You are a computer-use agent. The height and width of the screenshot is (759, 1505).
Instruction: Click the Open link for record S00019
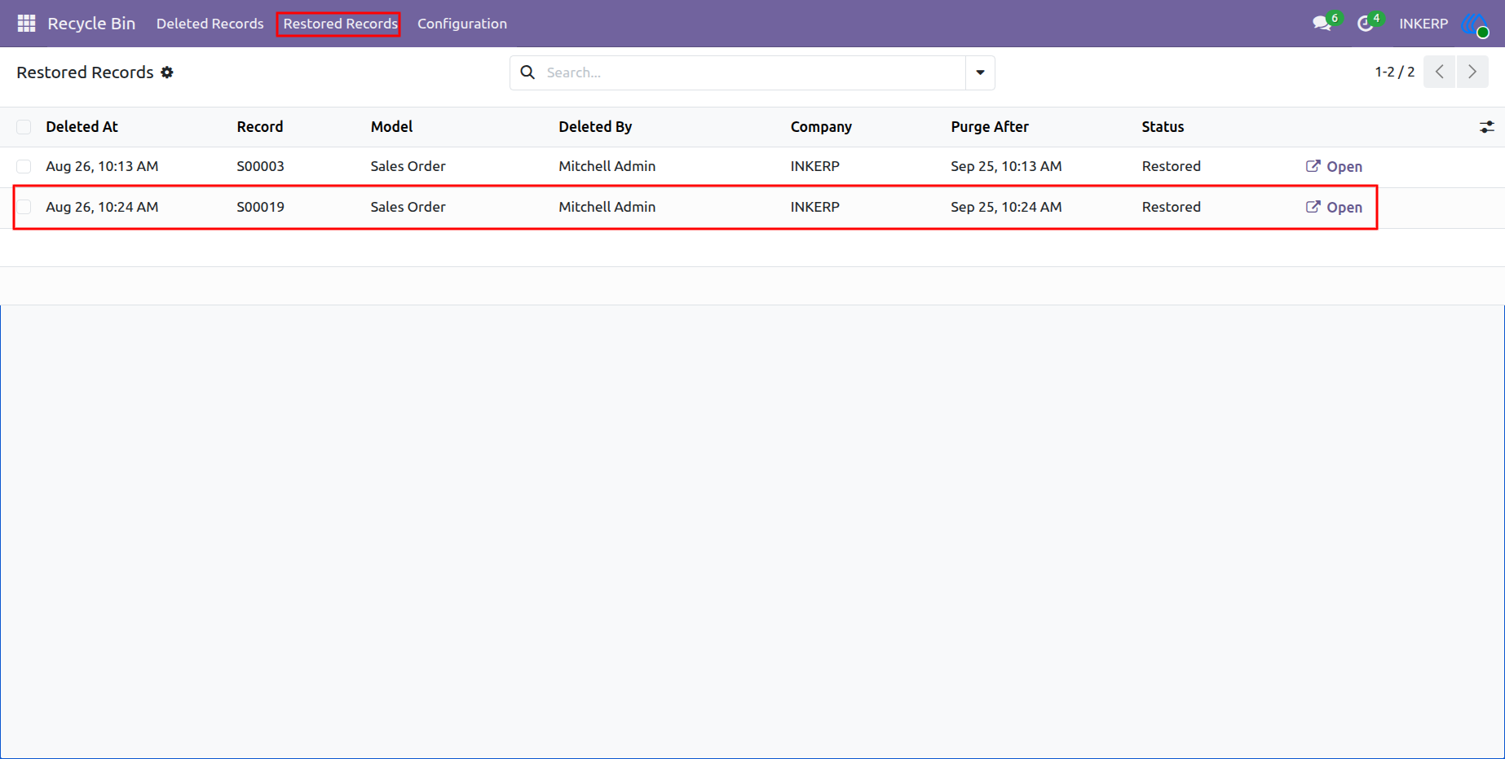click(1334, 207)
